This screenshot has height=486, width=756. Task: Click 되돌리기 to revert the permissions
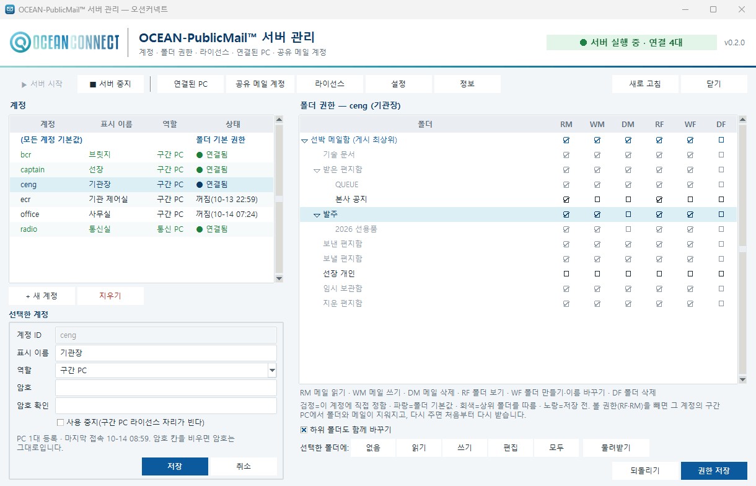645,471
